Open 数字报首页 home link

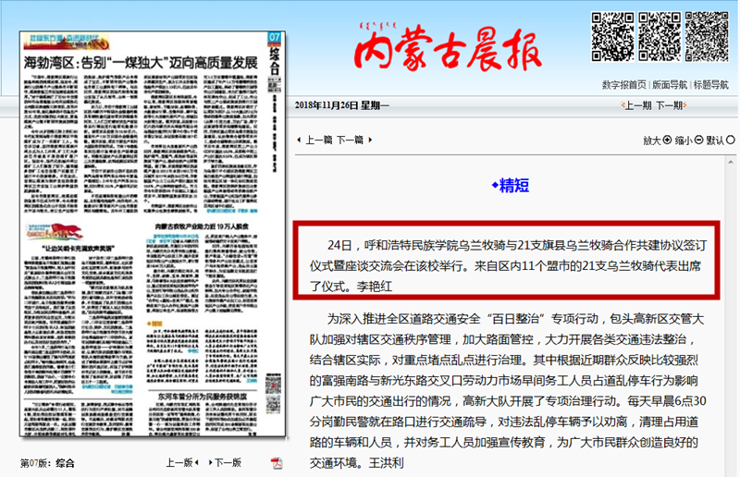click(x=624, y=85)
